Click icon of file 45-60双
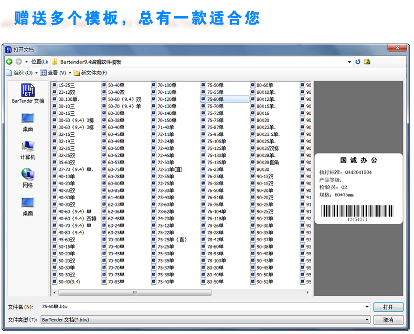The image size is (414, 334). 55,240
